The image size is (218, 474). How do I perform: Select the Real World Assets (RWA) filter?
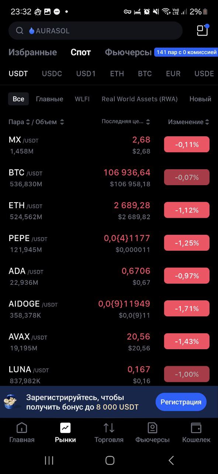pyautogui.click(x=140, y=99)
